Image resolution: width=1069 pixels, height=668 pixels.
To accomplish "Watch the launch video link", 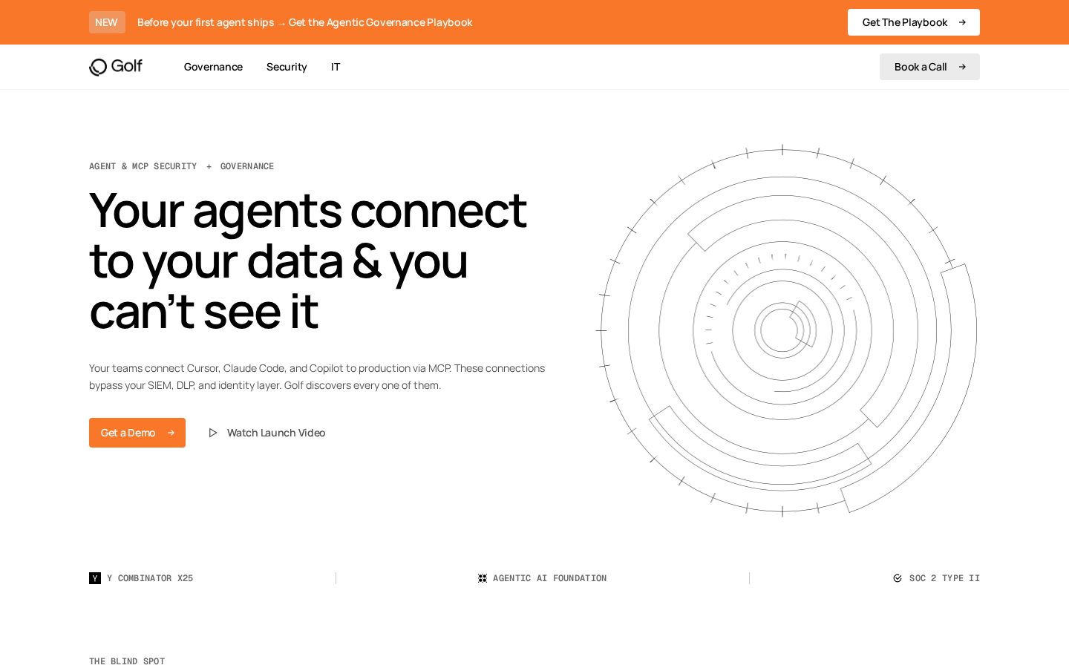I will pyautogui.click(x=267, y=433).
